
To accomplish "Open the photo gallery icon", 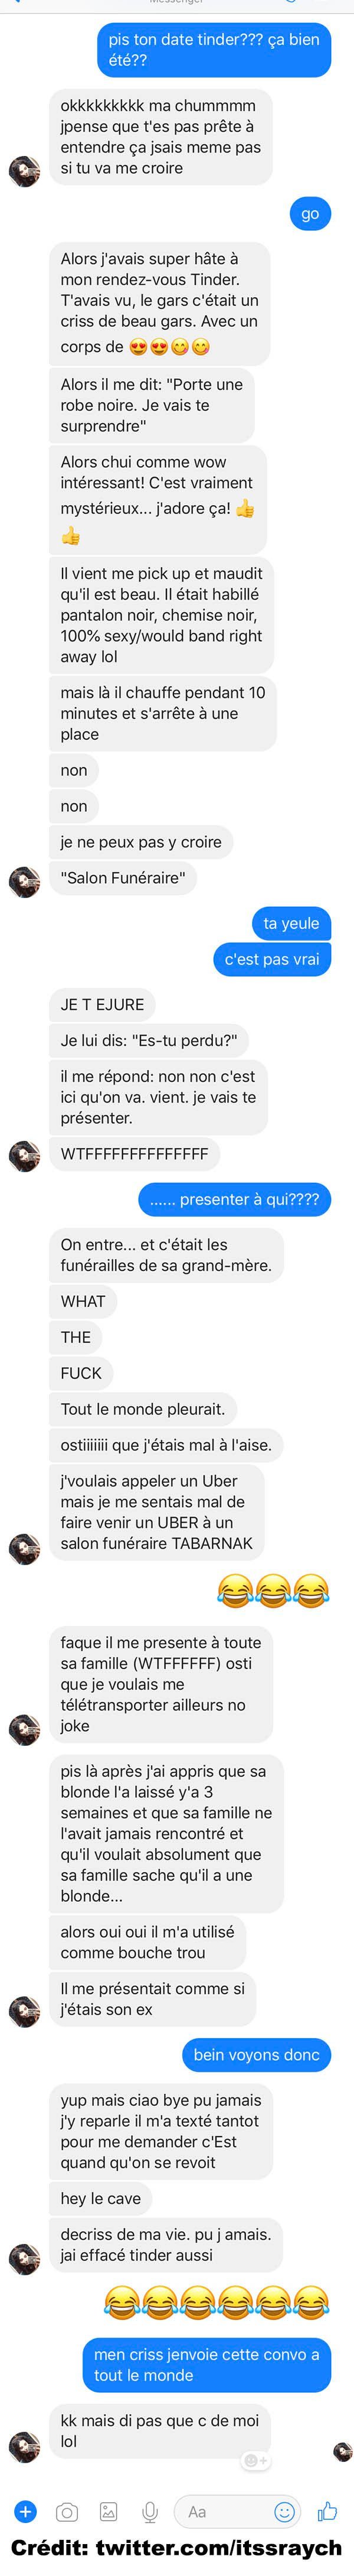I will (108, 2511).
